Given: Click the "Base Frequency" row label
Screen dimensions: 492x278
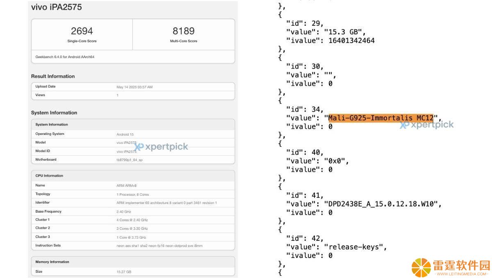Looking at the screenshot, I should (x=48, y=211).
